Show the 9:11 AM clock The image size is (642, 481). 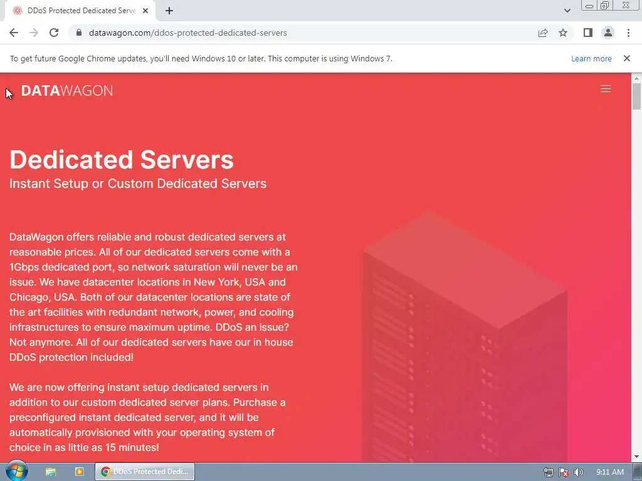(609, 472)
